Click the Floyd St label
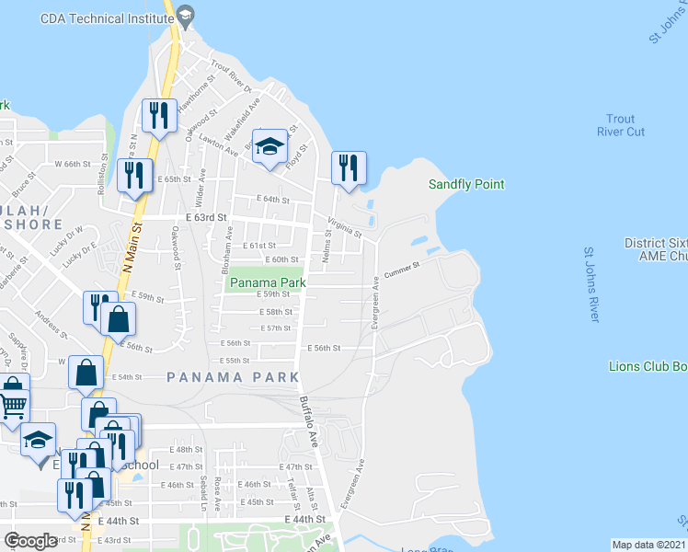 point(296,157)
